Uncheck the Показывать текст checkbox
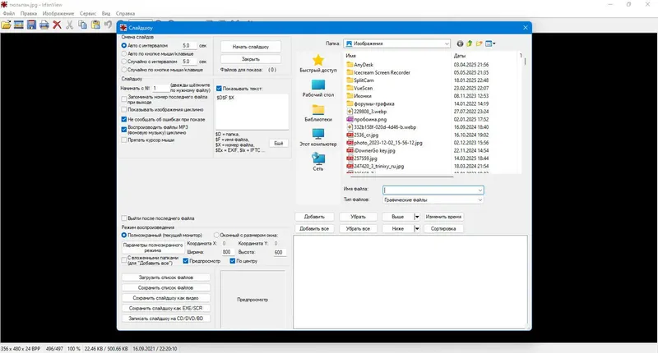 219,89
